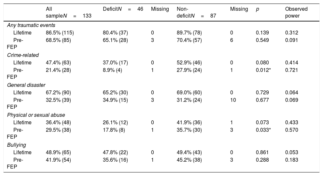323x176 pixels.
Task: Select the observed power value 0.053
Action: pyautogui.click(x=291, y=153)
